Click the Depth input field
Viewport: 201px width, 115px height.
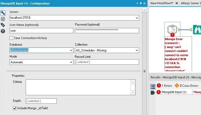41,101
